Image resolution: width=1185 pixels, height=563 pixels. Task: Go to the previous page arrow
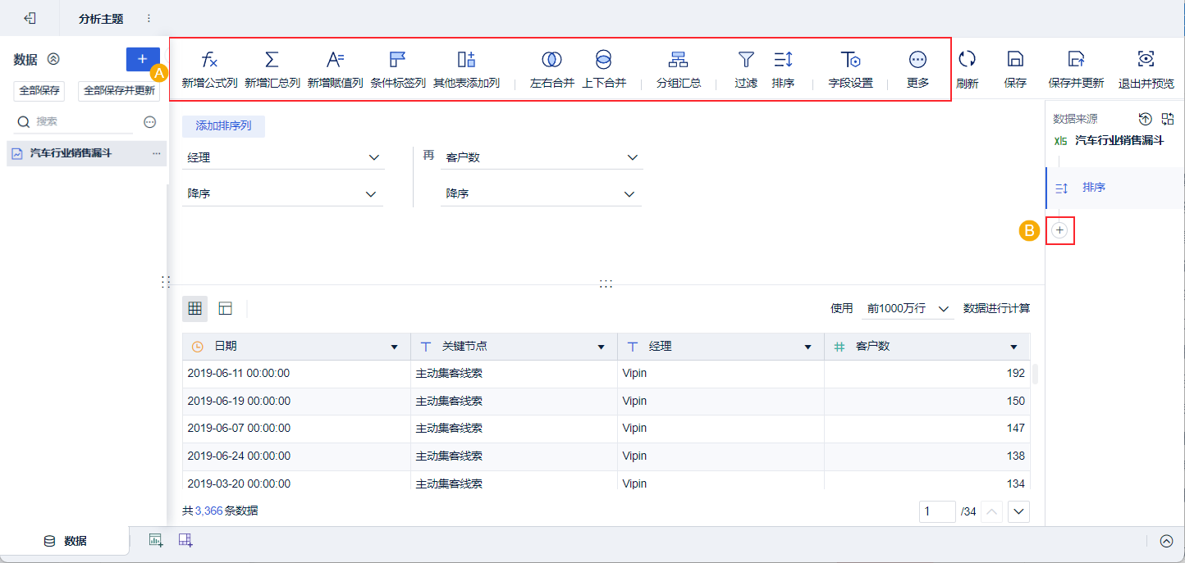pos(992,512)
